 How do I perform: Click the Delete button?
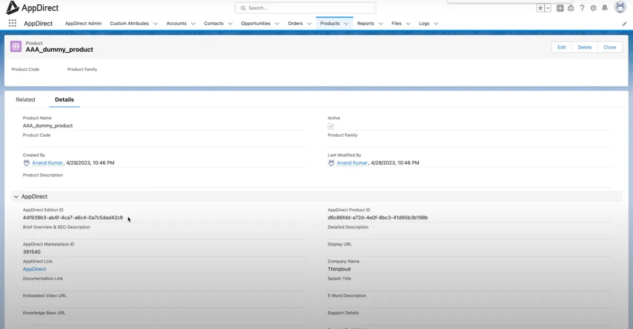click(x=584, y=47)
